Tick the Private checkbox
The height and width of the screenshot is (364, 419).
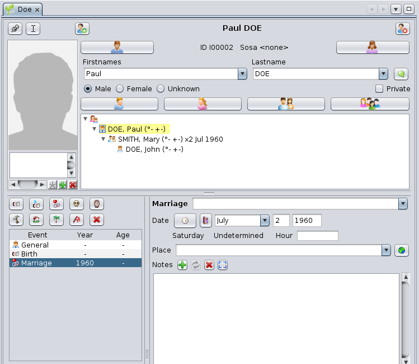[379, 89]
